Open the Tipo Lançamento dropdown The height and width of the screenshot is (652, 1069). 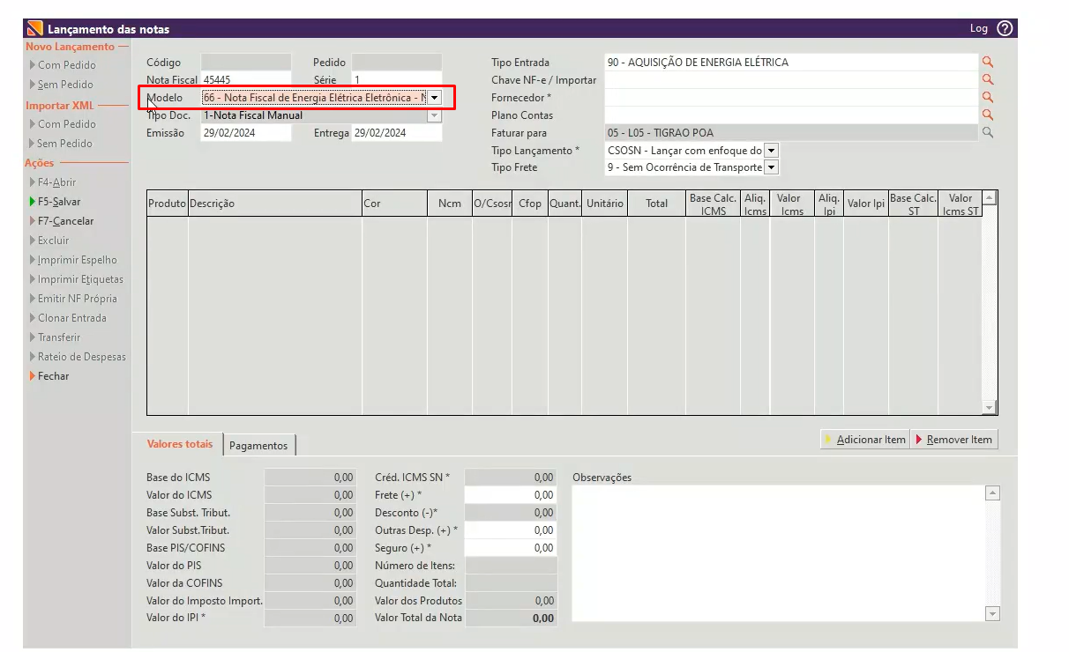tap(771, 151)
